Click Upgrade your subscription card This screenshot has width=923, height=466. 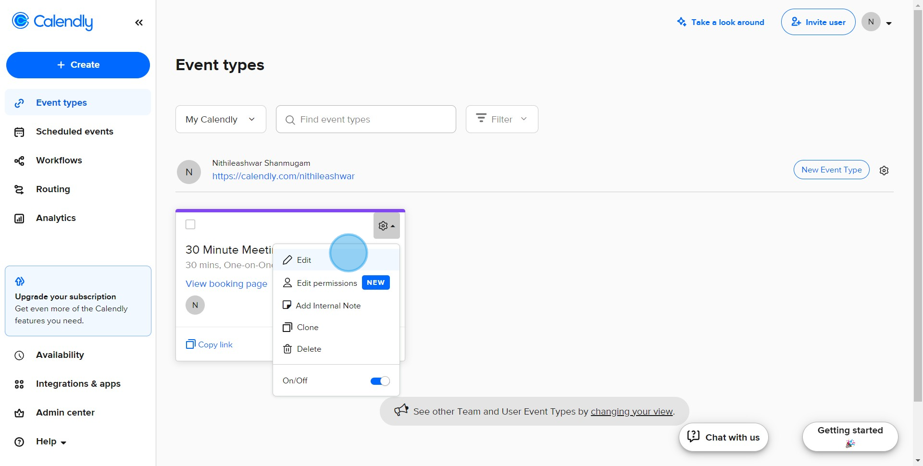coord(78,301)
